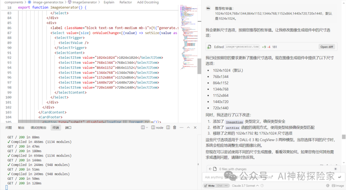Switch to the 问题 (Problems) tab

9,127
